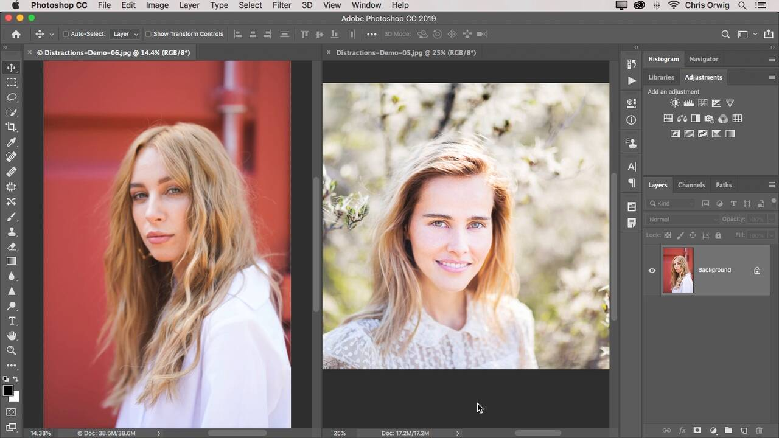Open the Adjustments panel menu
The image size is (779, 438).
[x=772, y=77]
